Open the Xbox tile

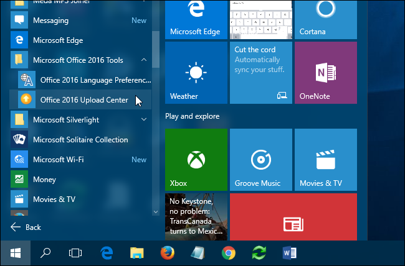click(196, 160)
